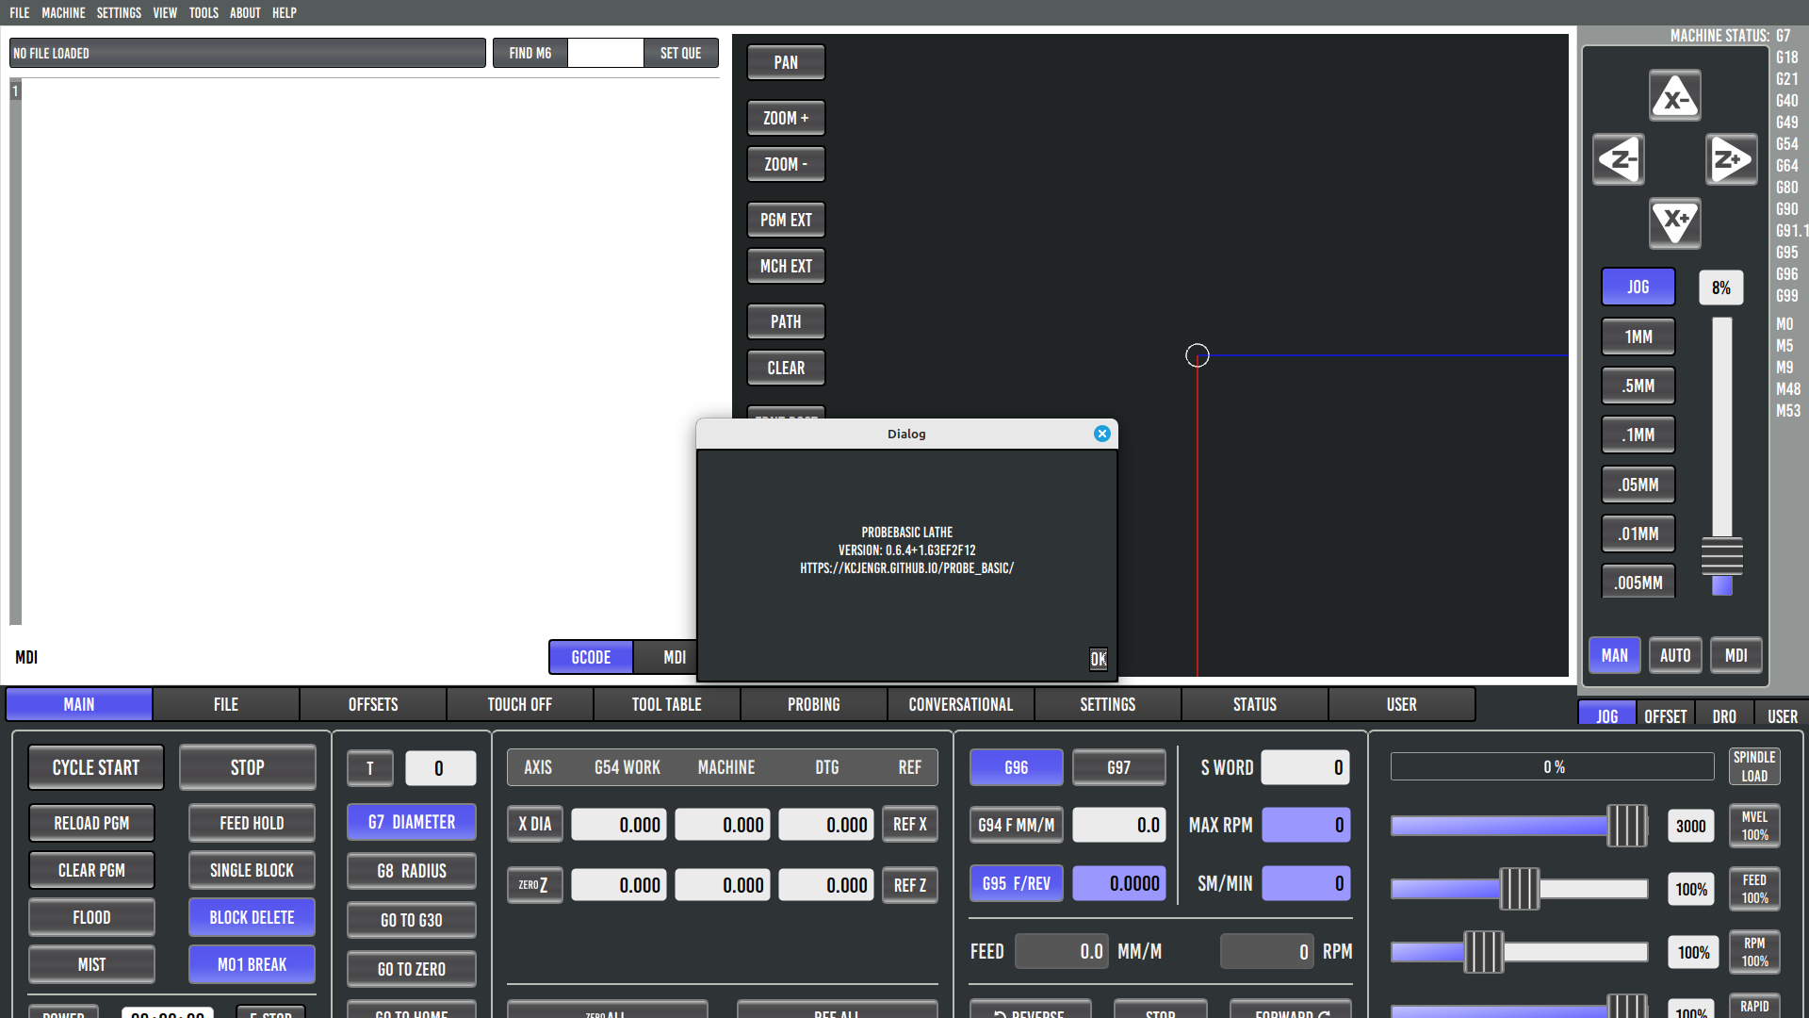Jog the X- axis arrow
Viewport: 1809px width, 1018px height.
click(1674, 95)
